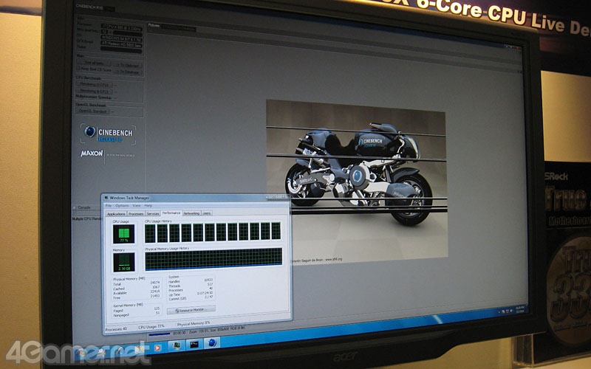Open the folder icon on the taskbar
The width and height of the screenshot is (591, 369).
(x=140, y=348)
